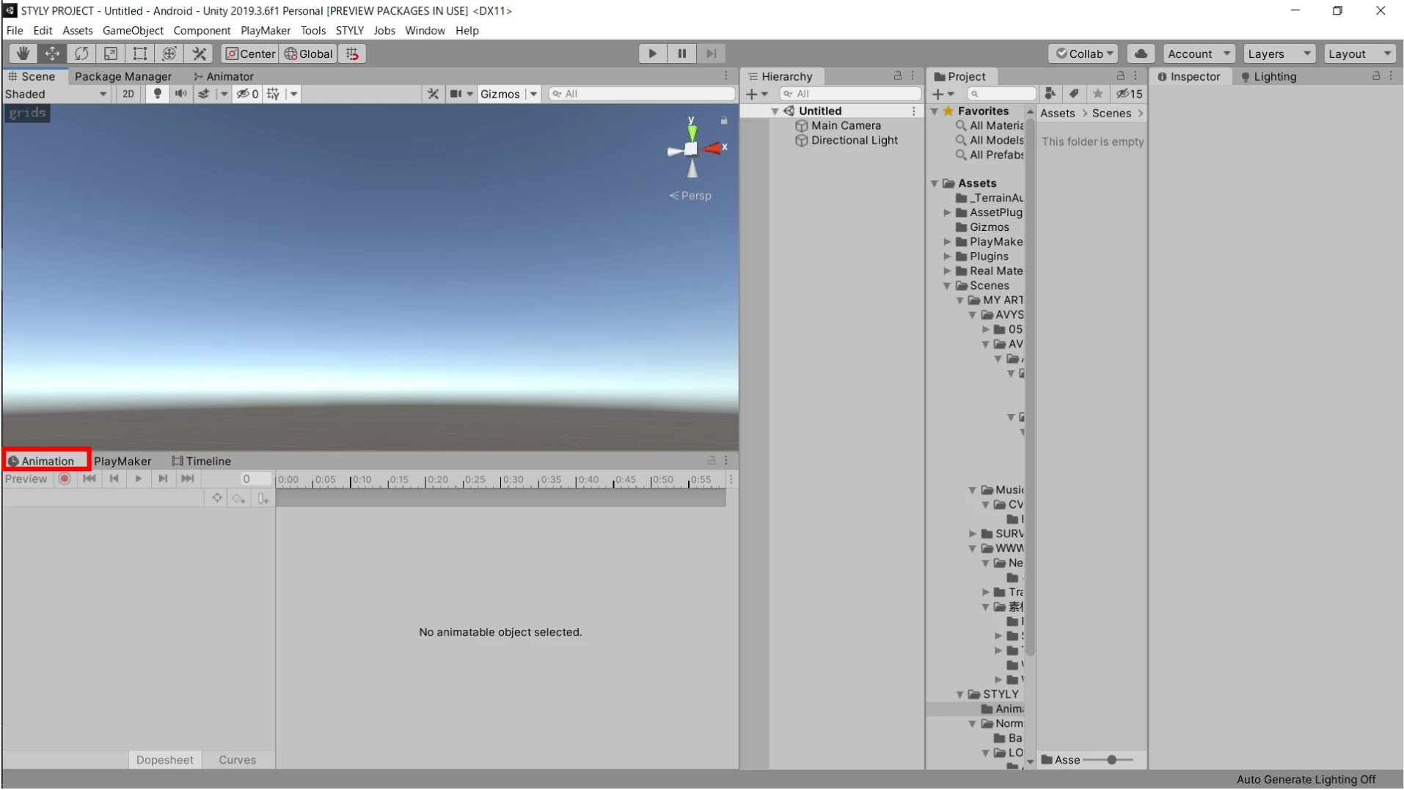Collapse the STYLY folder
This screenshot has width=1404, height=790.
[959, 695]
